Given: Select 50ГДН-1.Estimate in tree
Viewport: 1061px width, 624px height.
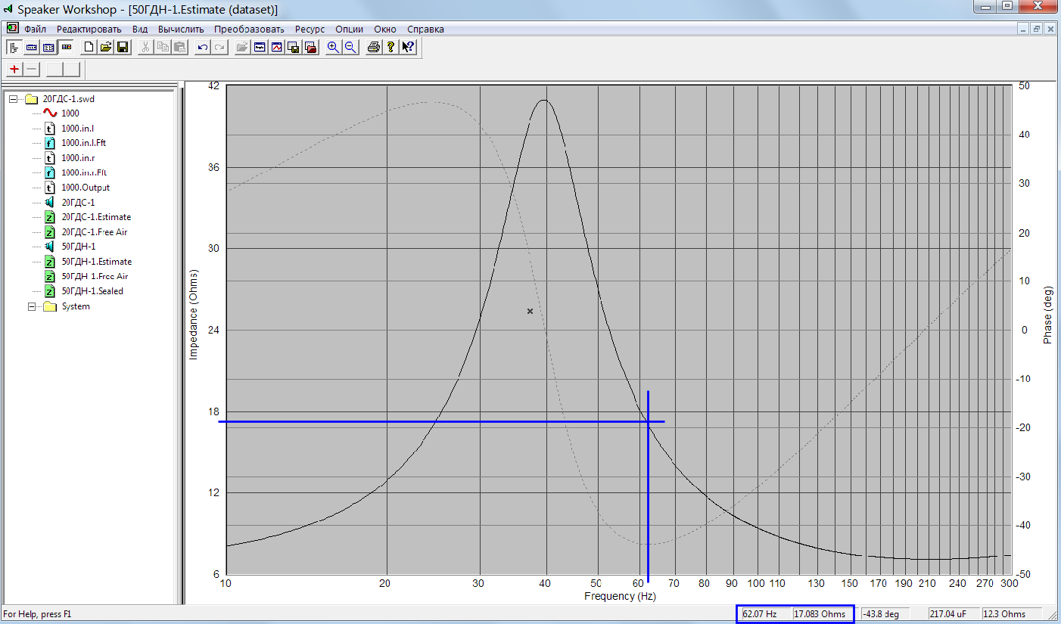Looking at the screenshot, I should click(97, 262).
